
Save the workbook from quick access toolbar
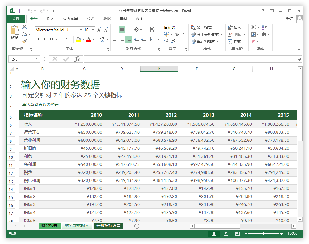click(x=21, y=11)
